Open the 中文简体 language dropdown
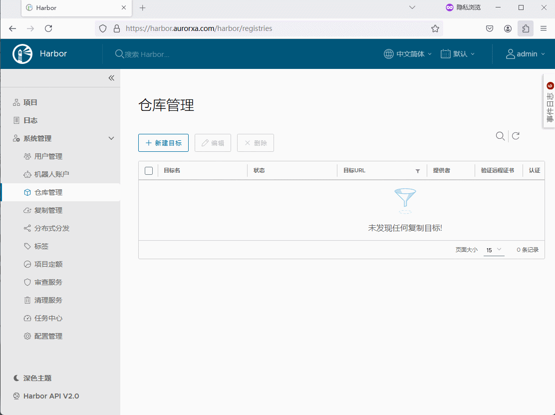Screen dimensions: 555x415 pos(408,54)
